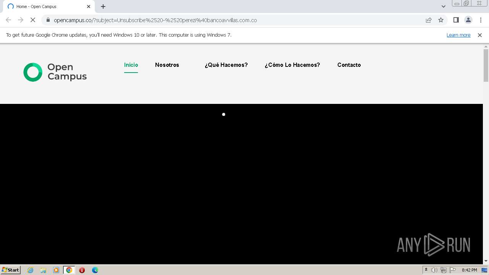The width and height of the screenshot is (489, 275).
Task: Click the show desktop button
Action: point(485,270)
